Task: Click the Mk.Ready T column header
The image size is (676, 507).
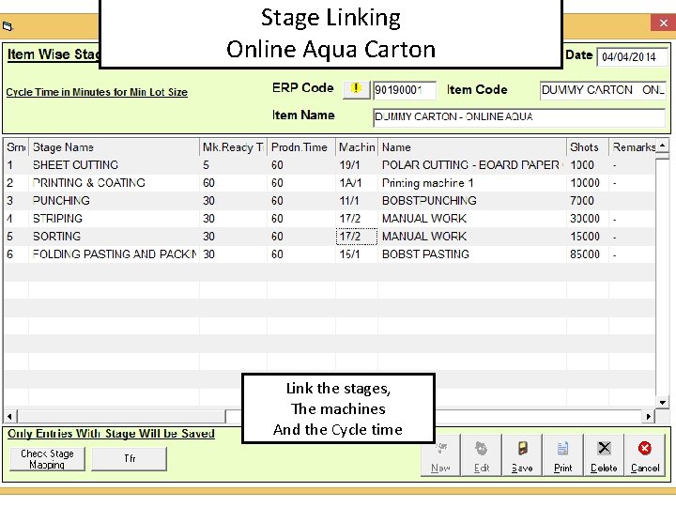Action: click(x=233, y=147)
